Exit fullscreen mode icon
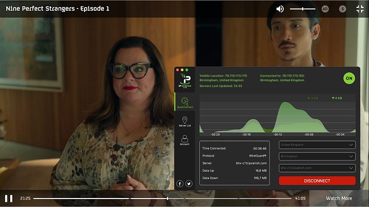The image size is (369, 207). coord(360,9)
